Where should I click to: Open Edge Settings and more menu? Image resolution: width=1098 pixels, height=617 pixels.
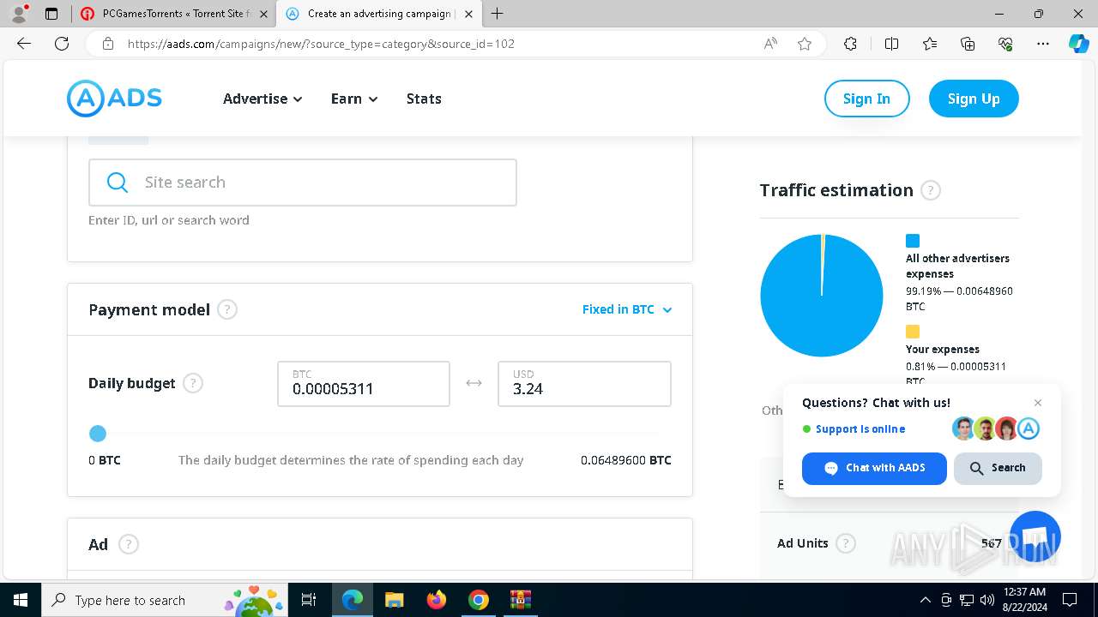click(x=1043, y=44)
